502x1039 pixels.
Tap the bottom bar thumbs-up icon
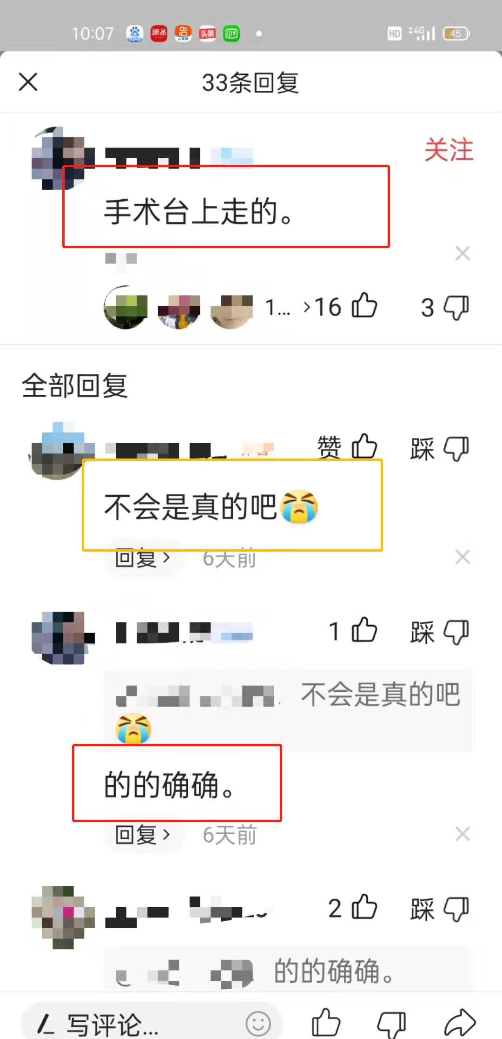click(x=326, y=1023)
